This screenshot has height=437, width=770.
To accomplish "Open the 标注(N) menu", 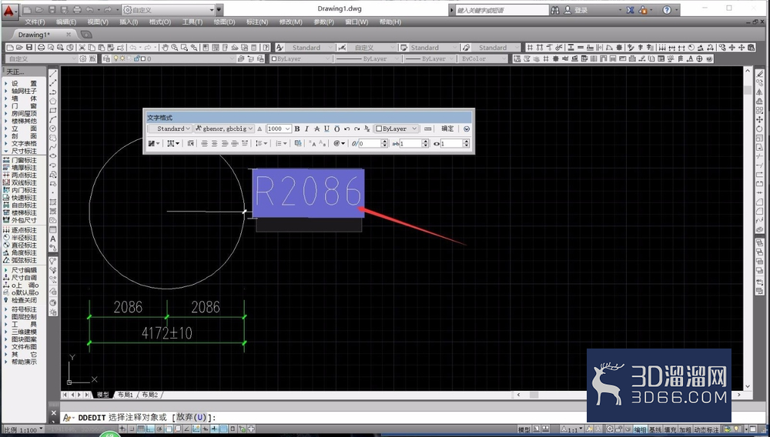I will (257, 22).
